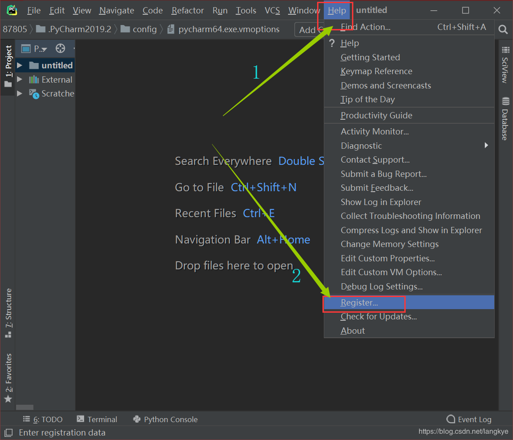Viewport: 513px width, 440px height.
Task: Open the Event Log panel
Action: pos(469,419)
